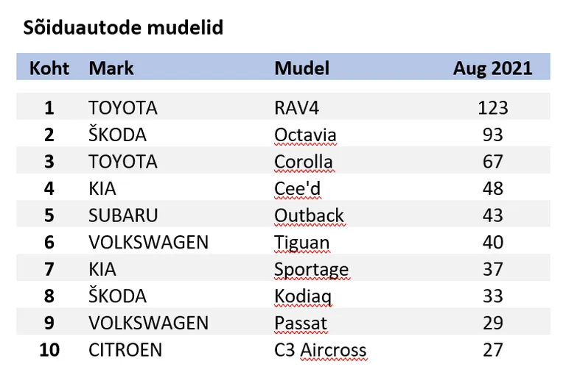The height and width of the screenshot is (375, 566).
Task: Click the Mudel column header
Action: [x=301, y=68]
